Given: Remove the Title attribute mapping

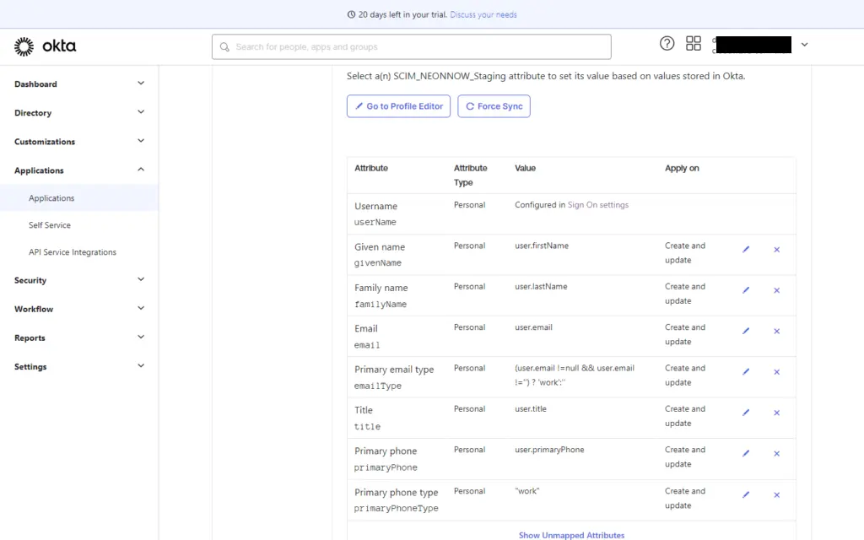Looking at the screenshot, I should click(x=776, y=413).
